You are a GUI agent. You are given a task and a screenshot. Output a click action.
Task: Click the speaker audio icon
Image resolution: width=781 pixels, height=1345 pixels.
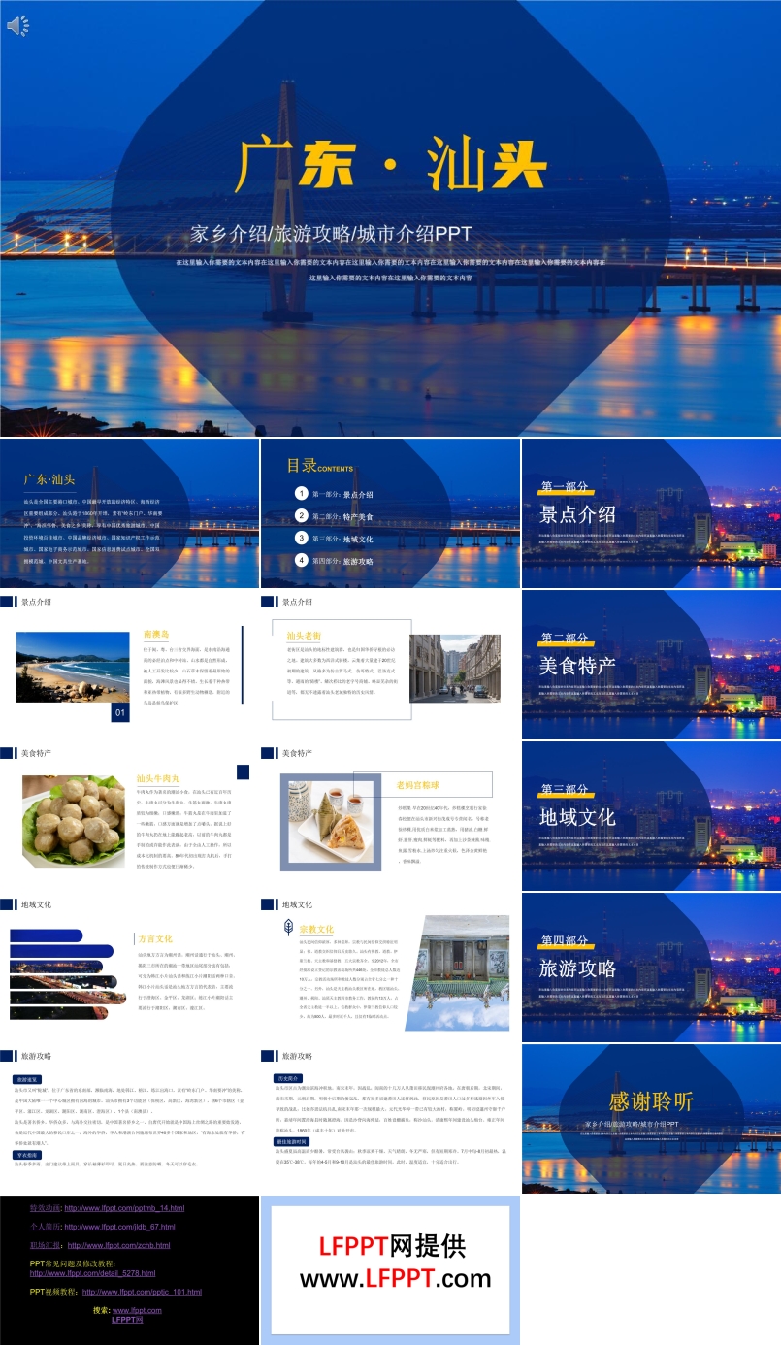(18, 26)
